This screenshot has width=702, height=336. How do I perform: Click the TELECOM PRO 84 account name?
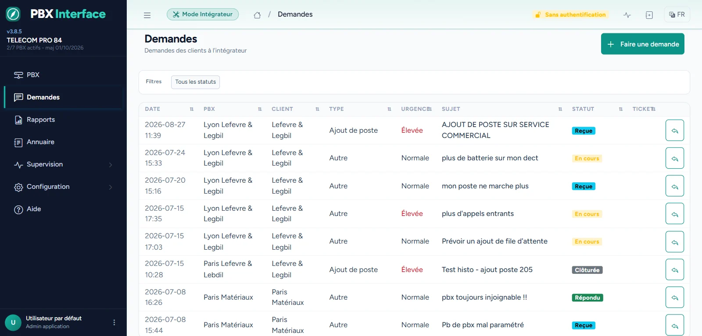34,40
